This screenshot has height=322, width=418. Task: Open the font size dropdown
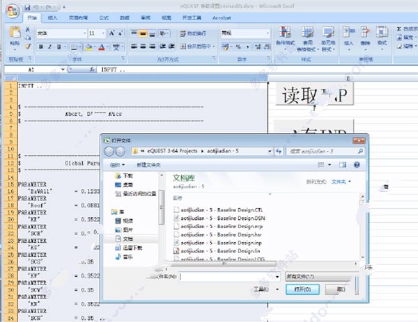click(x=103, y=33)
